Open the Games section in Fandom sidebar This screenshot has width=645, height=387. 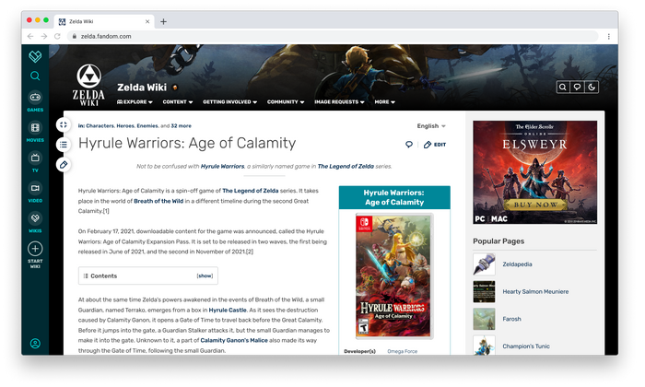tap(35, 101)
